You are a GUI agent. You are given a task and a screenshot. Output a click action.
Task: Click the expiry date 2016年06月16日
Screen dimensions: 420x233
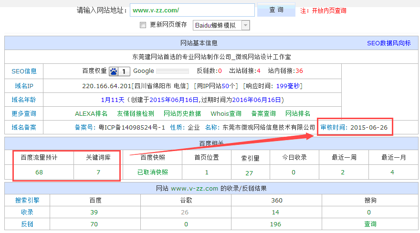tap(256, 100)
